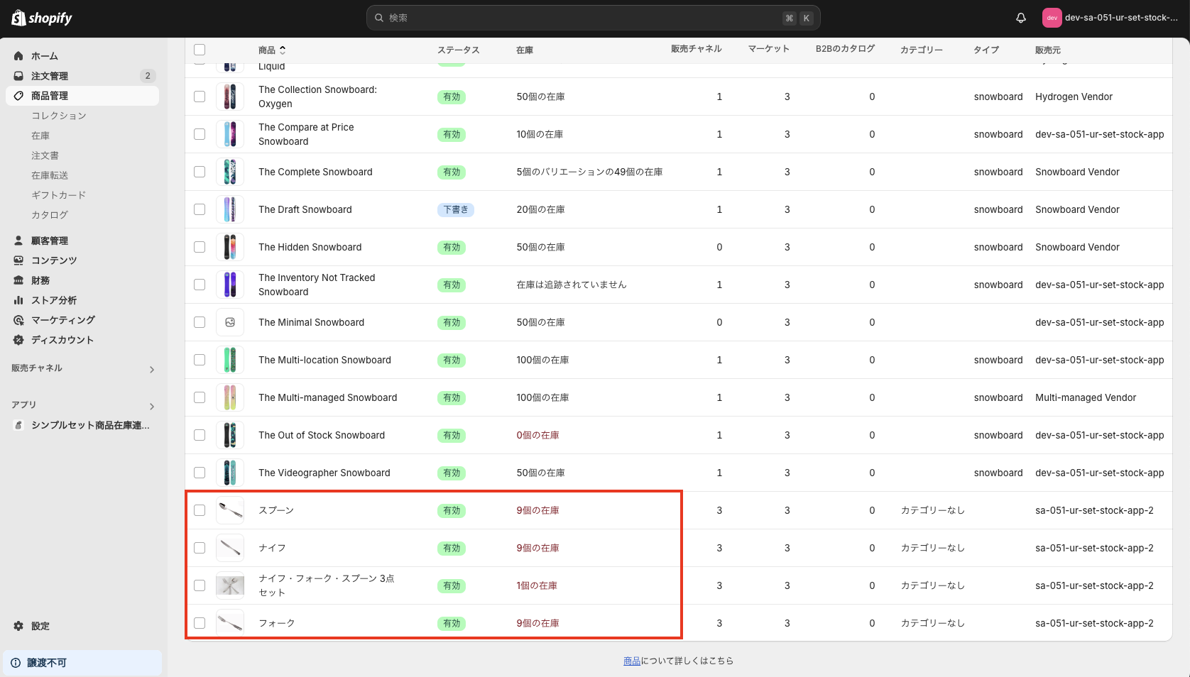Open thumbnail of フォーク product
The width and height of the screenshot is (1190, 677).
(x=230, y=623)
